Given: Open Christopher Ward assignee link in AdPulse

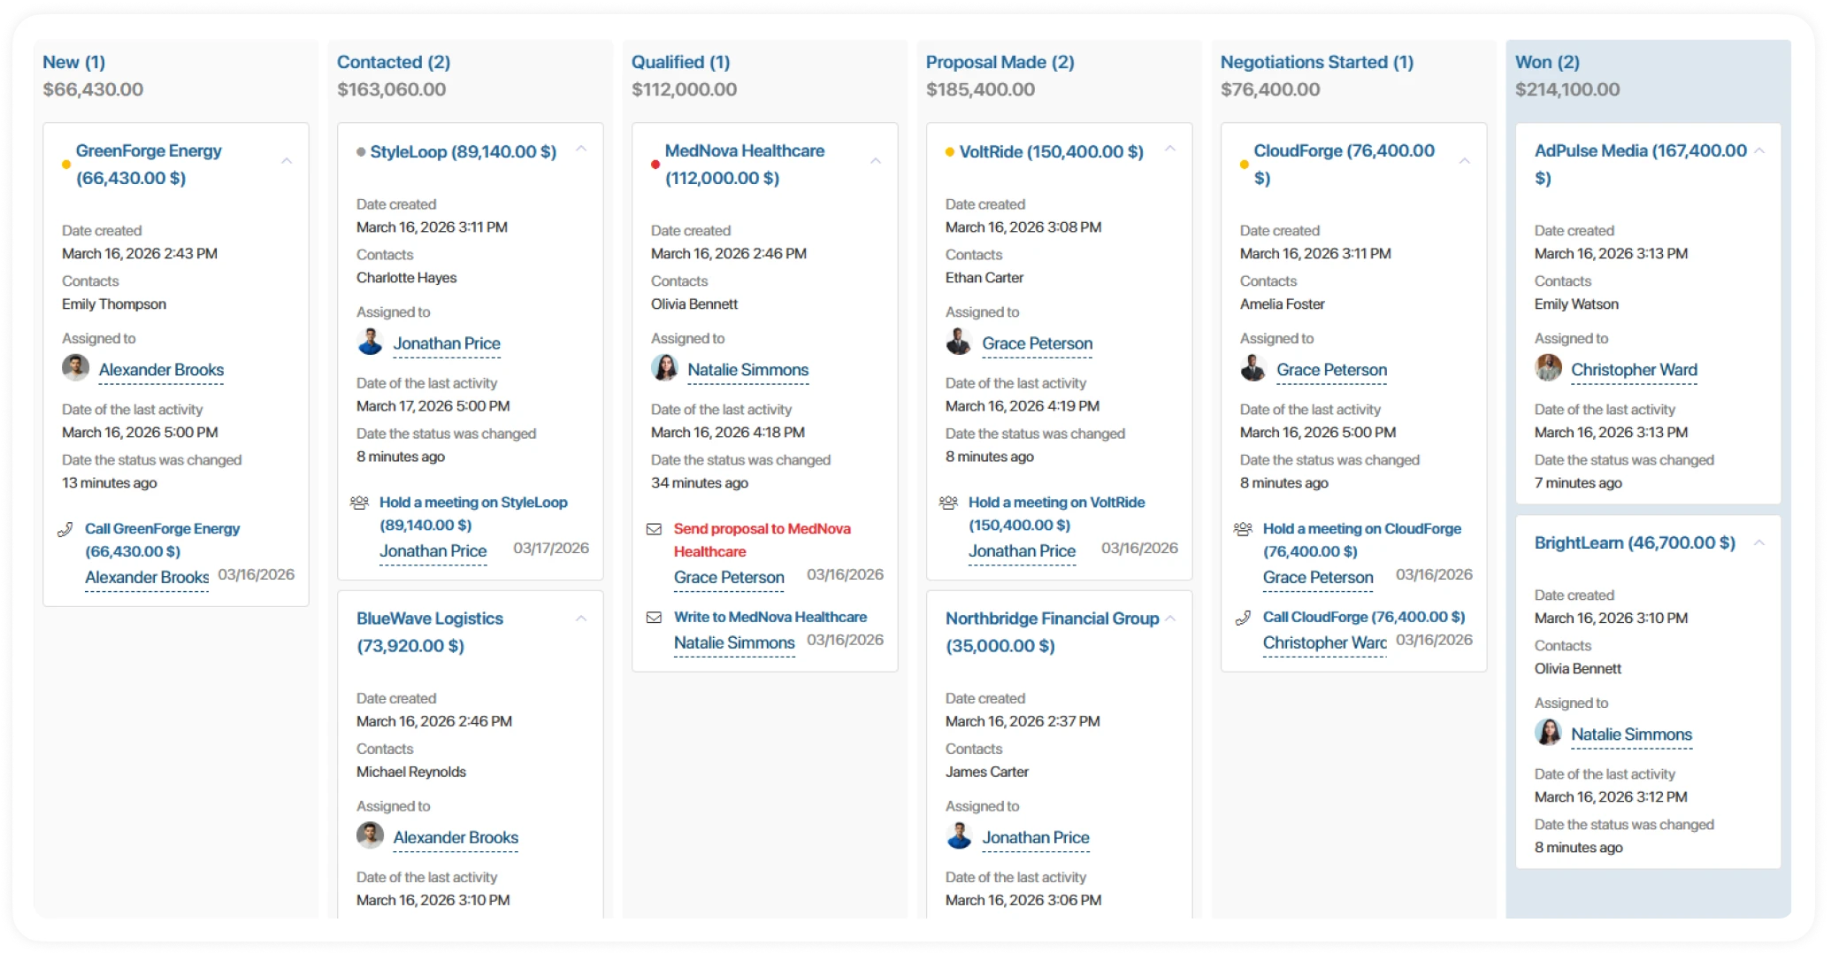Looking at the screenshot, I should 1634,370.
